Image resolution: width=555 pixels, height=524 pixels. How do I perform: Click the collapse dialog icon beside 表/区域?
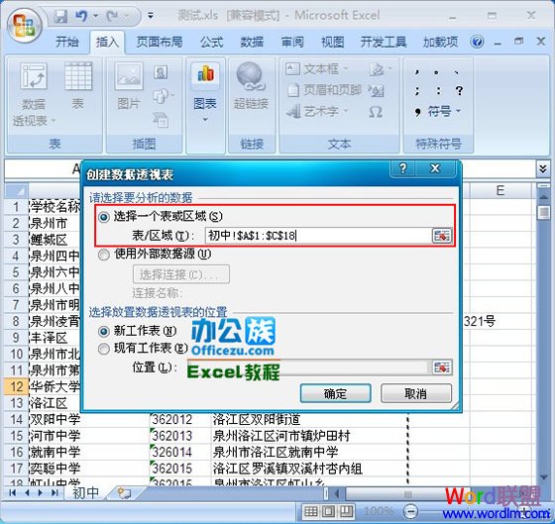(442, 236)
